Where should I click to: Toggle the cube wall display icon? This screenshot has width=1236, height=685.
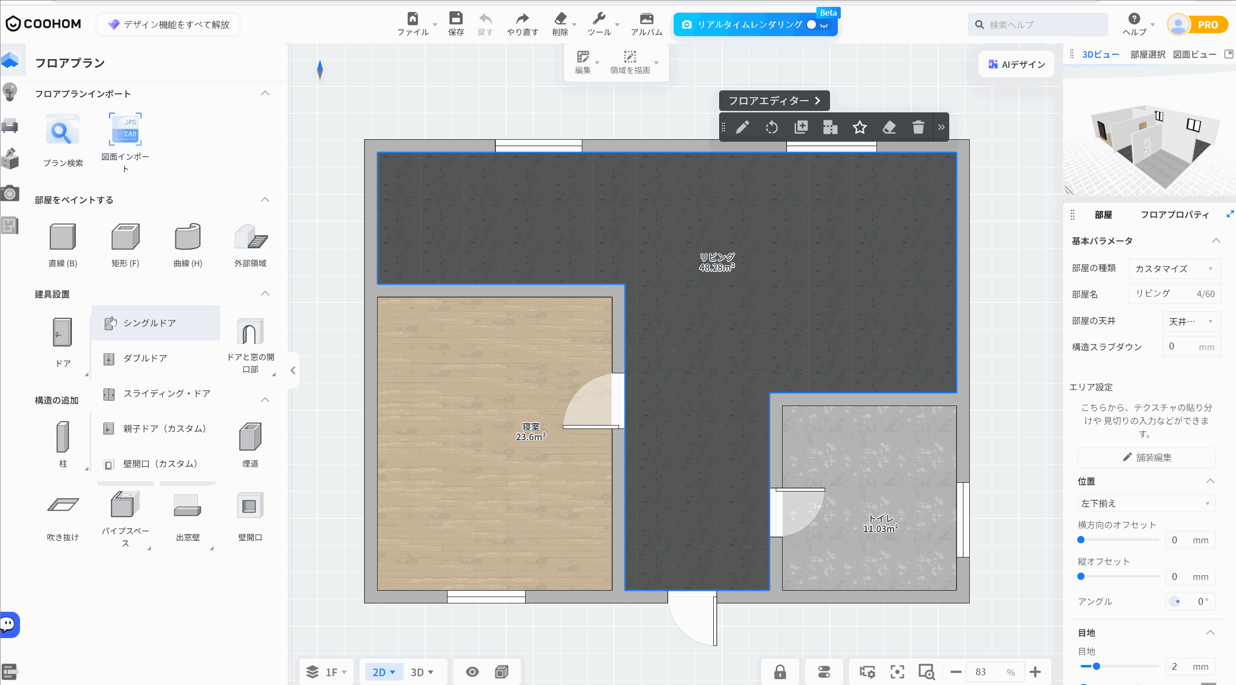(x=502, y=672)
